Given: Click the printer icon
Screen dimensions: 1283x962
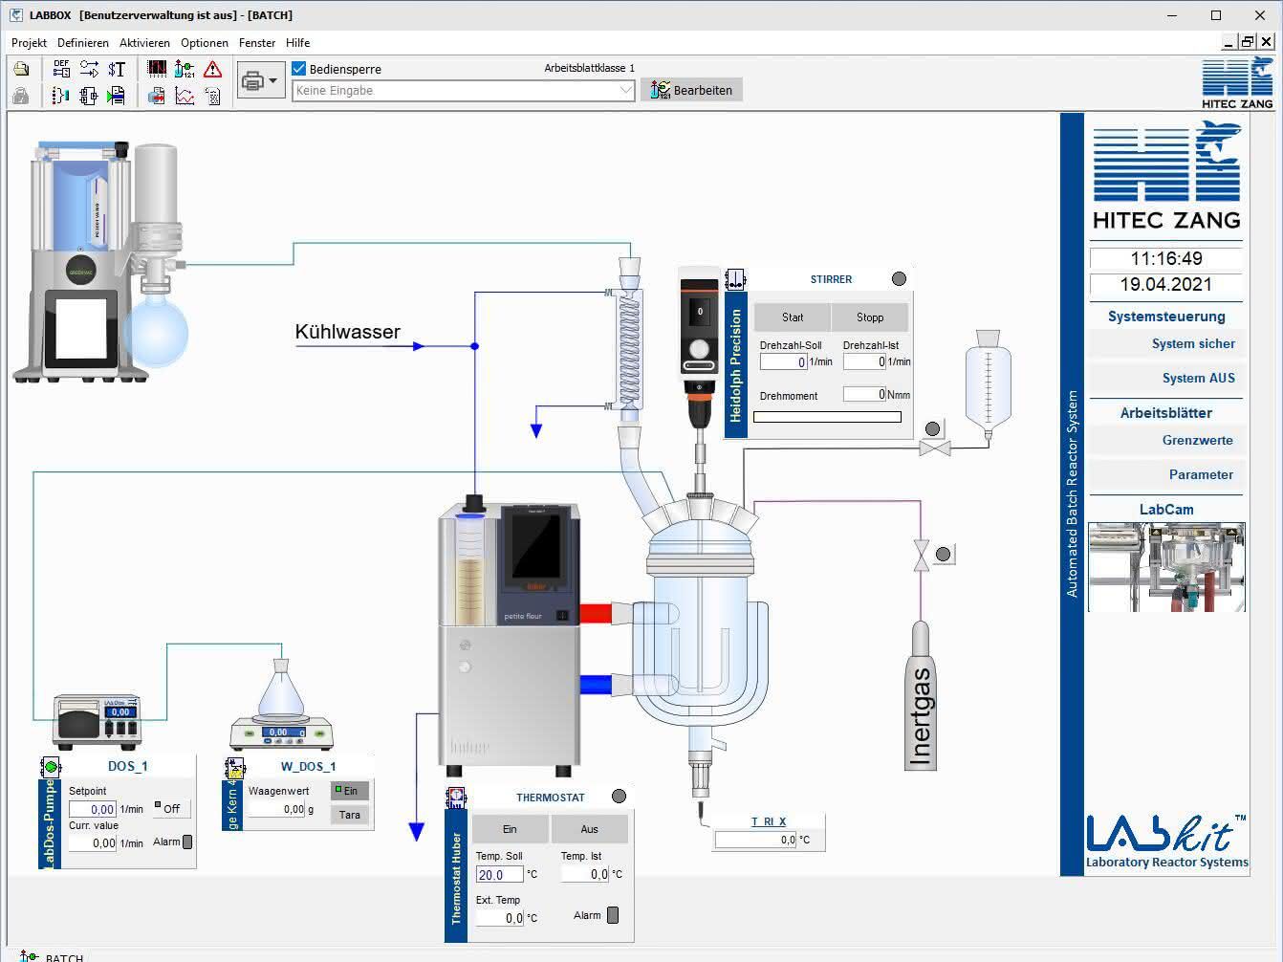Looking at the screenshot, I should tap(252, 82).
